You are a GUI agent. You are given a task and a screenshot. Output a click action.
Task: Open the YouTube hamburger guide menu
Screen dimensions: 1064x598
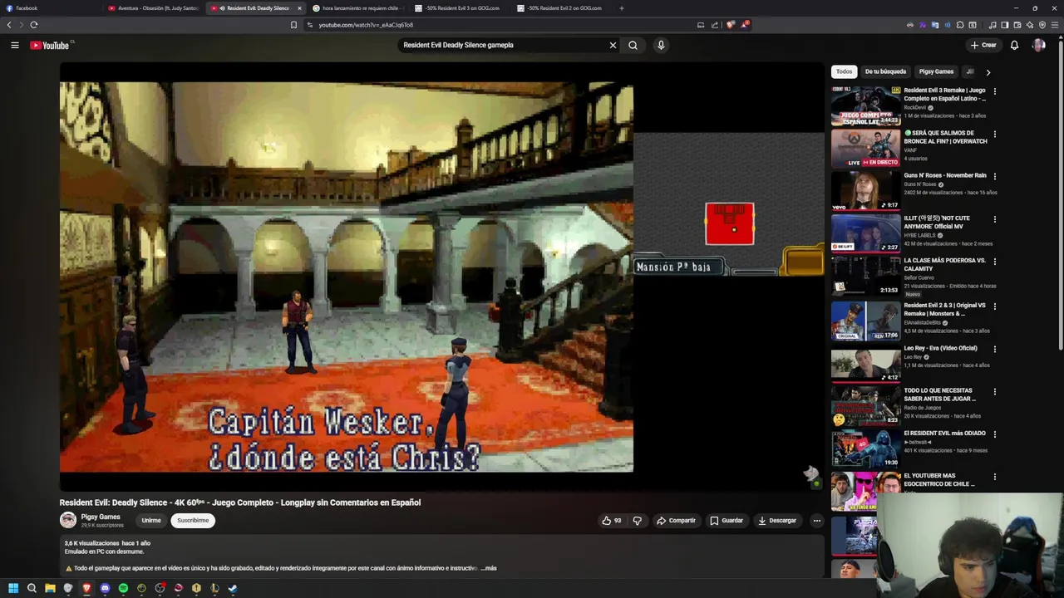click(14, 45)
